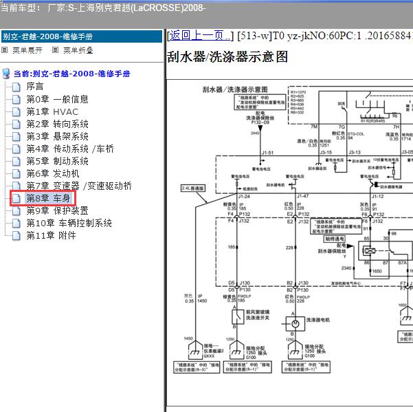Click the page icon beside 第7章 变速器
This screenshot has height=412, width=413.
pyautogui.click(x=16, y=186)
